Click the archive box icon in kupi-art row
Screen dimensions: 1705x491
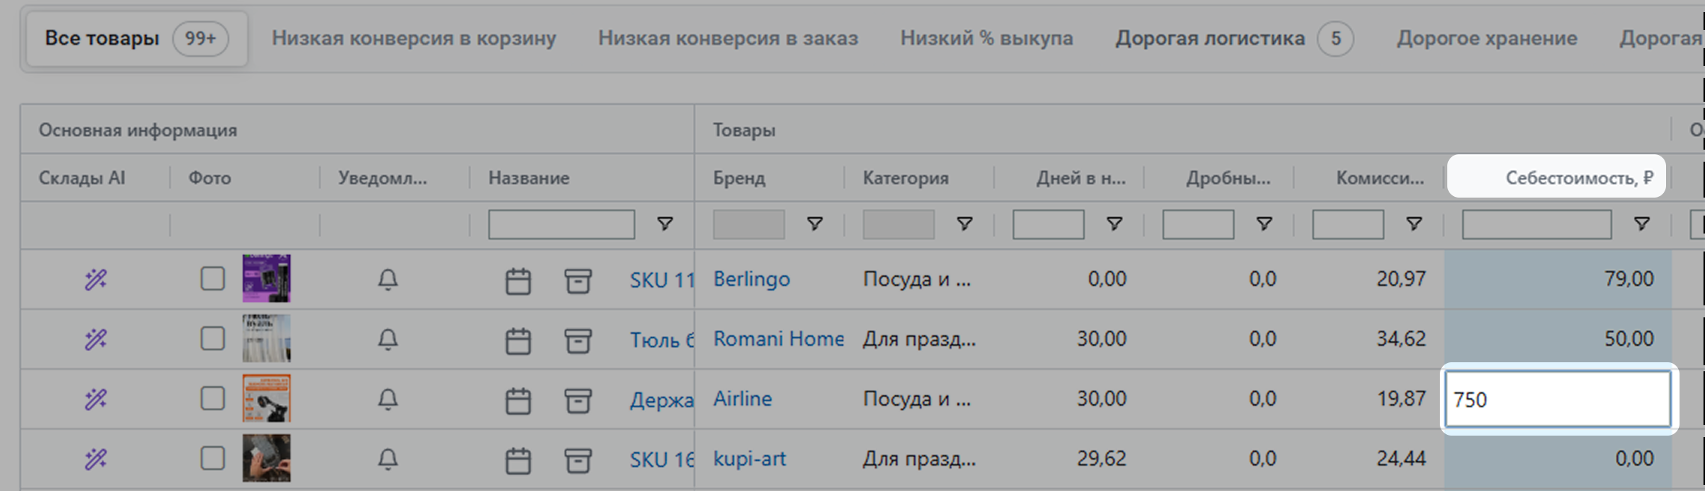click(578, 460)
